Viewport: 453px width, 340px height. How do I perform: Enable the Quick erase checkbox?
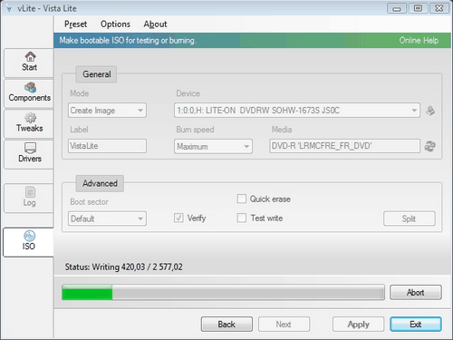242,199
